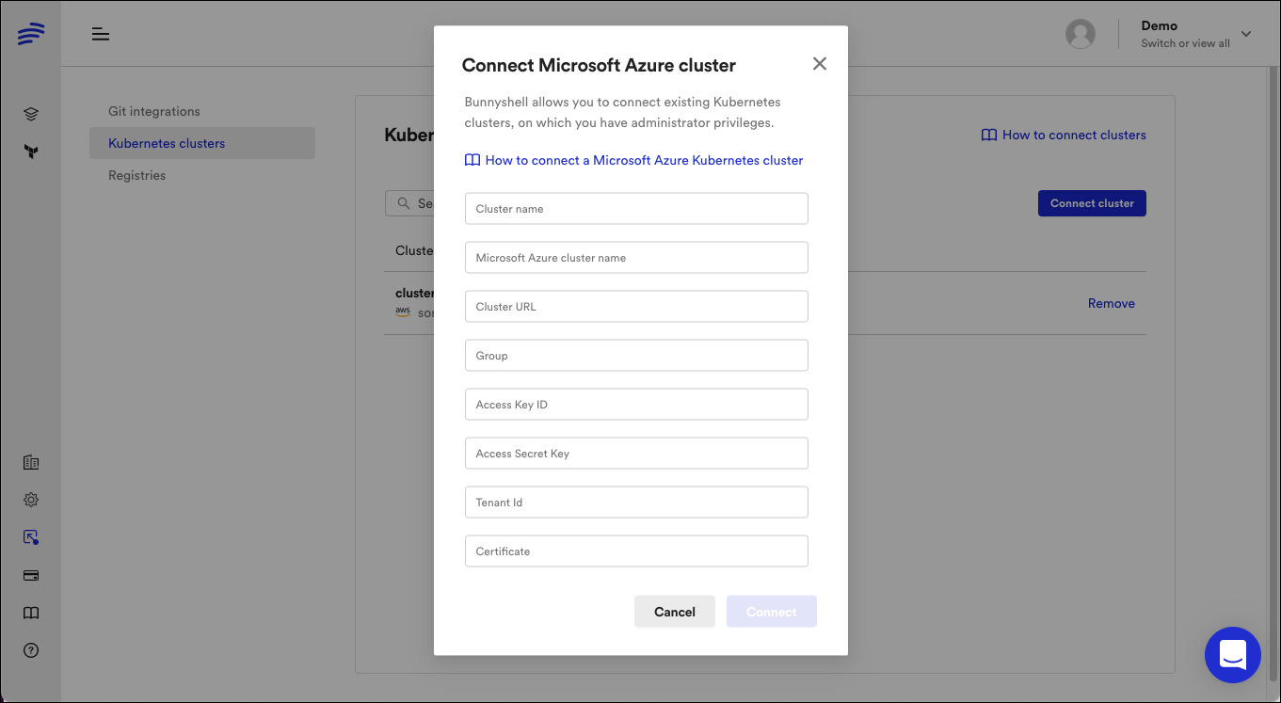Focus the Access Key ID field

[636, 405]
